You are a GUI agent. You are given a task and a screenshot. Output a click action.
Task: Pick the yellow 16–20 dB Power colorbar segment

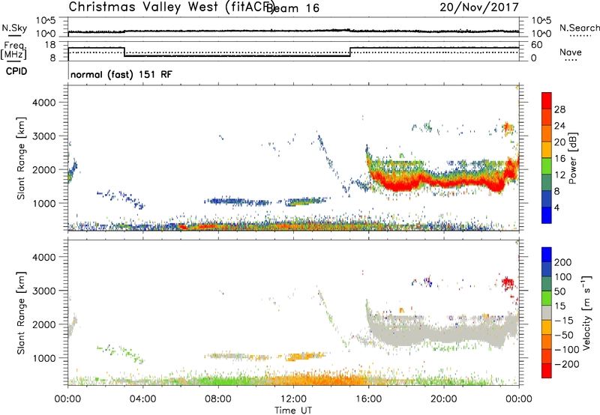[x=547, y=149]
